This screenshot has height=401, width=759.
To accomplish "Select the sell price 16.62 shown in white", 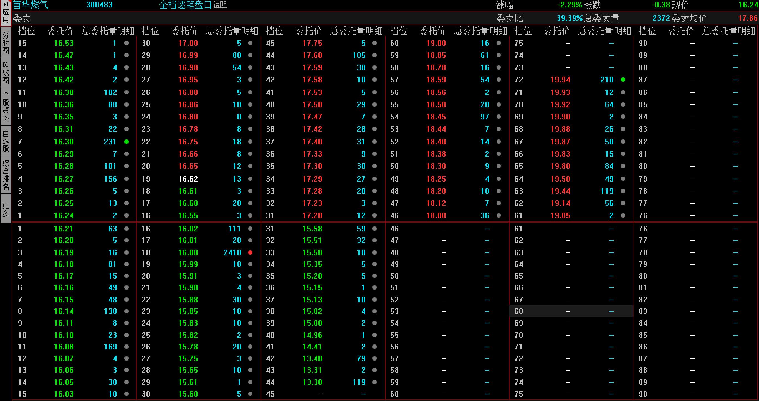I will tap(188, 179).
